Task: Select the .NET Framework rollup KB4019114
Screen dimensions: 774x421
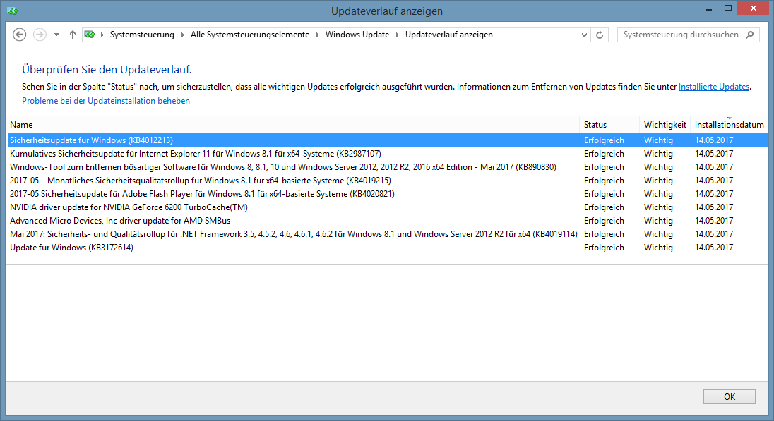Action: click(x=388, y=234)
